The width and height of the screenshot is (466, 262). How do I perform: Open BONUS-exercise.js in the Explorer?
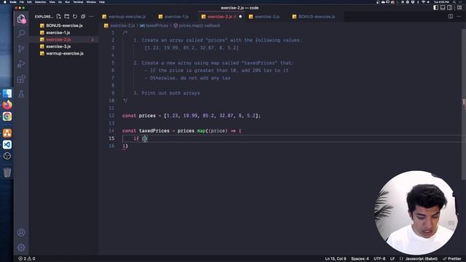(x=64, y=25)
